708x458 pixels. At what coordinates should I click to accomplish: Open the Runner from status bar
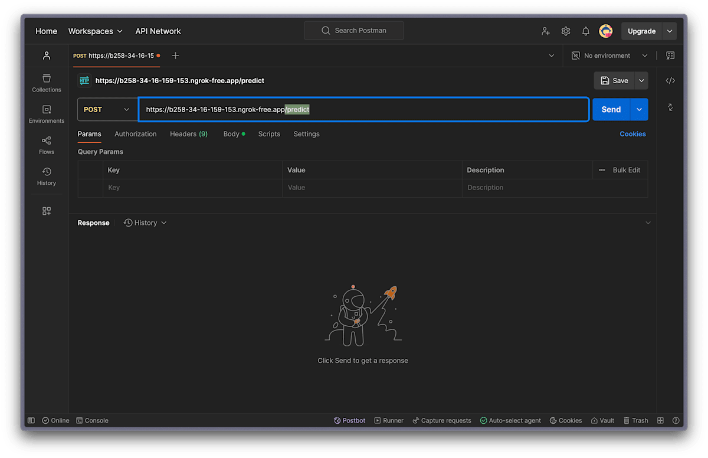point(389,421)
